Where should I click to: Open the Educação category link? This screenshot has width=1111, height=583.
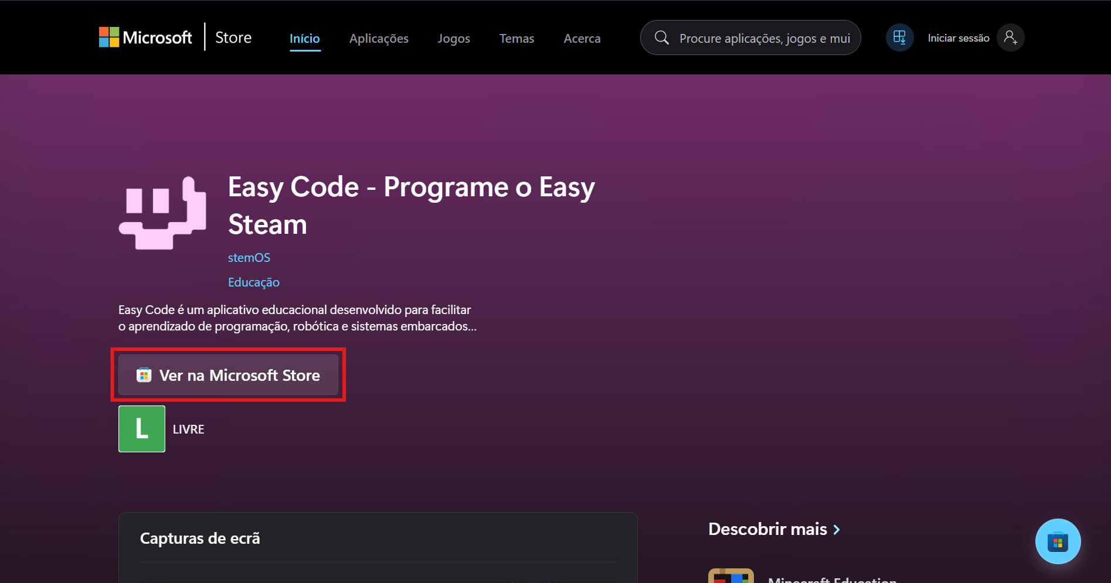coord(254,282)
